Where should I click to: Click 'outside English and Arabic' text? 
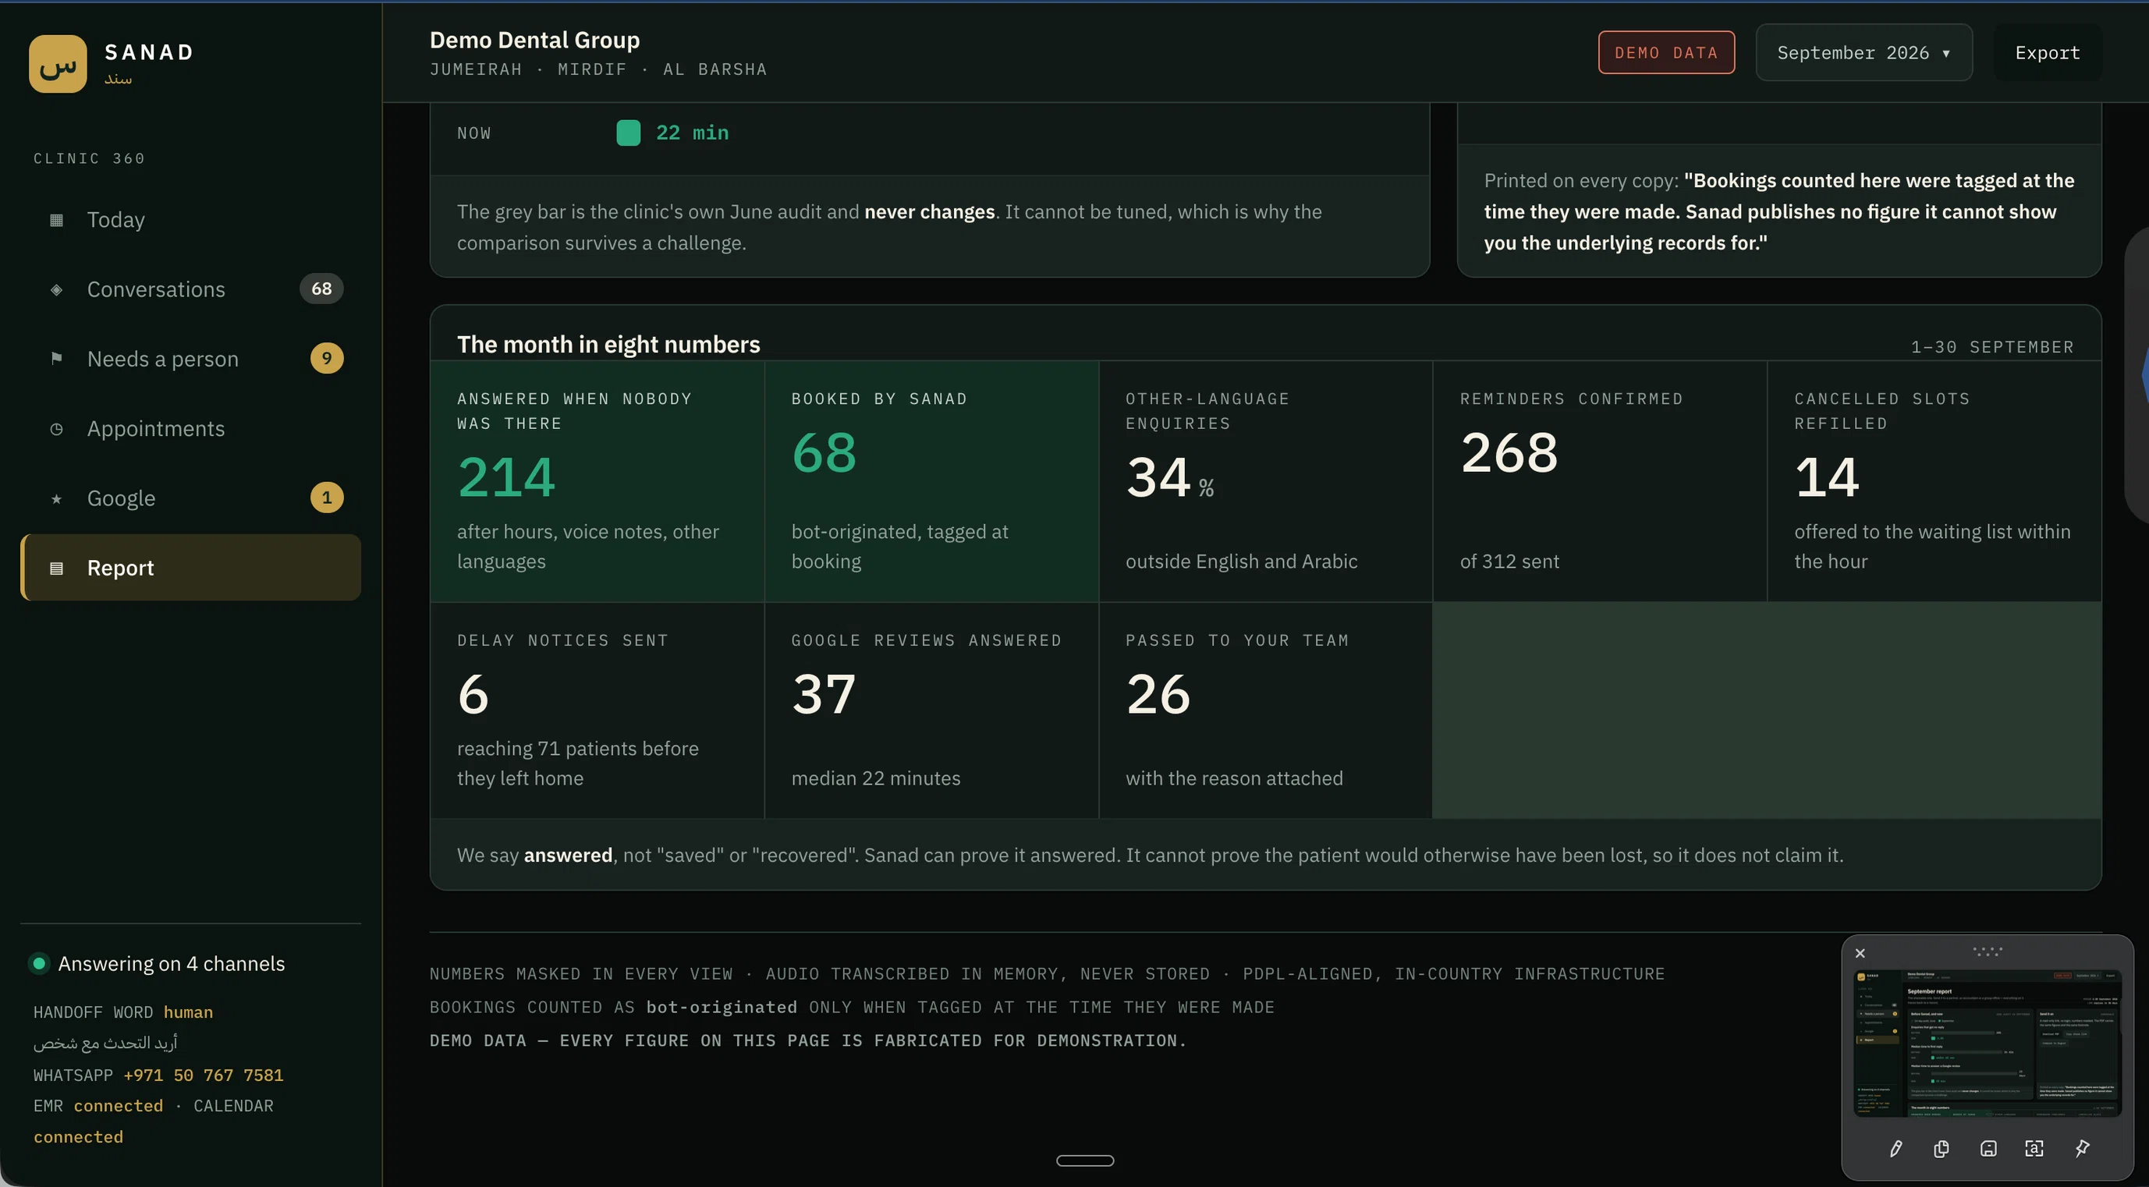[1241, 562]
